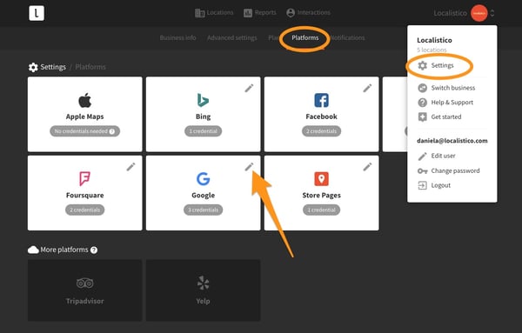
Task: Click the Google 3 credentials badge
Action: 203,210
